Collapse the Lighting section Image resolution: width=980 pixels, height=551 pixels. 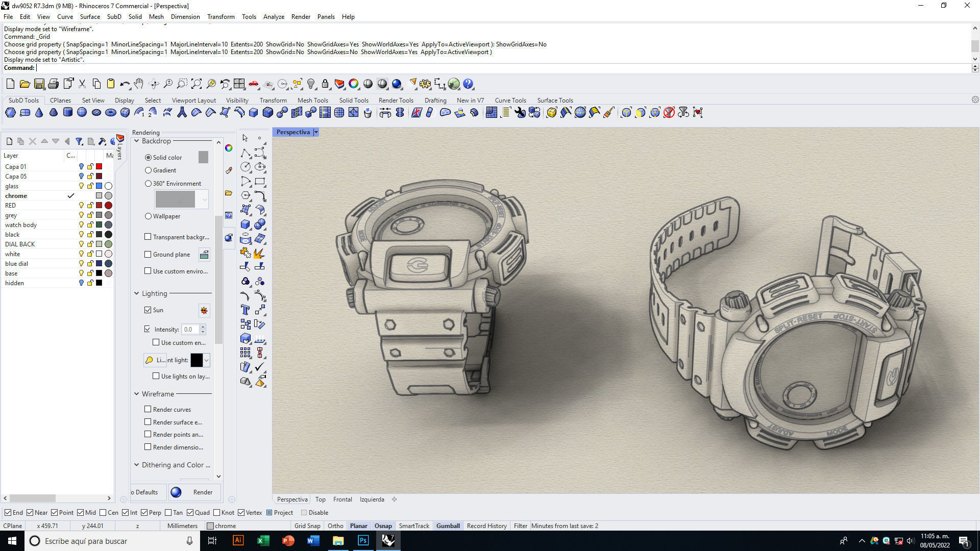pos(137,293)
